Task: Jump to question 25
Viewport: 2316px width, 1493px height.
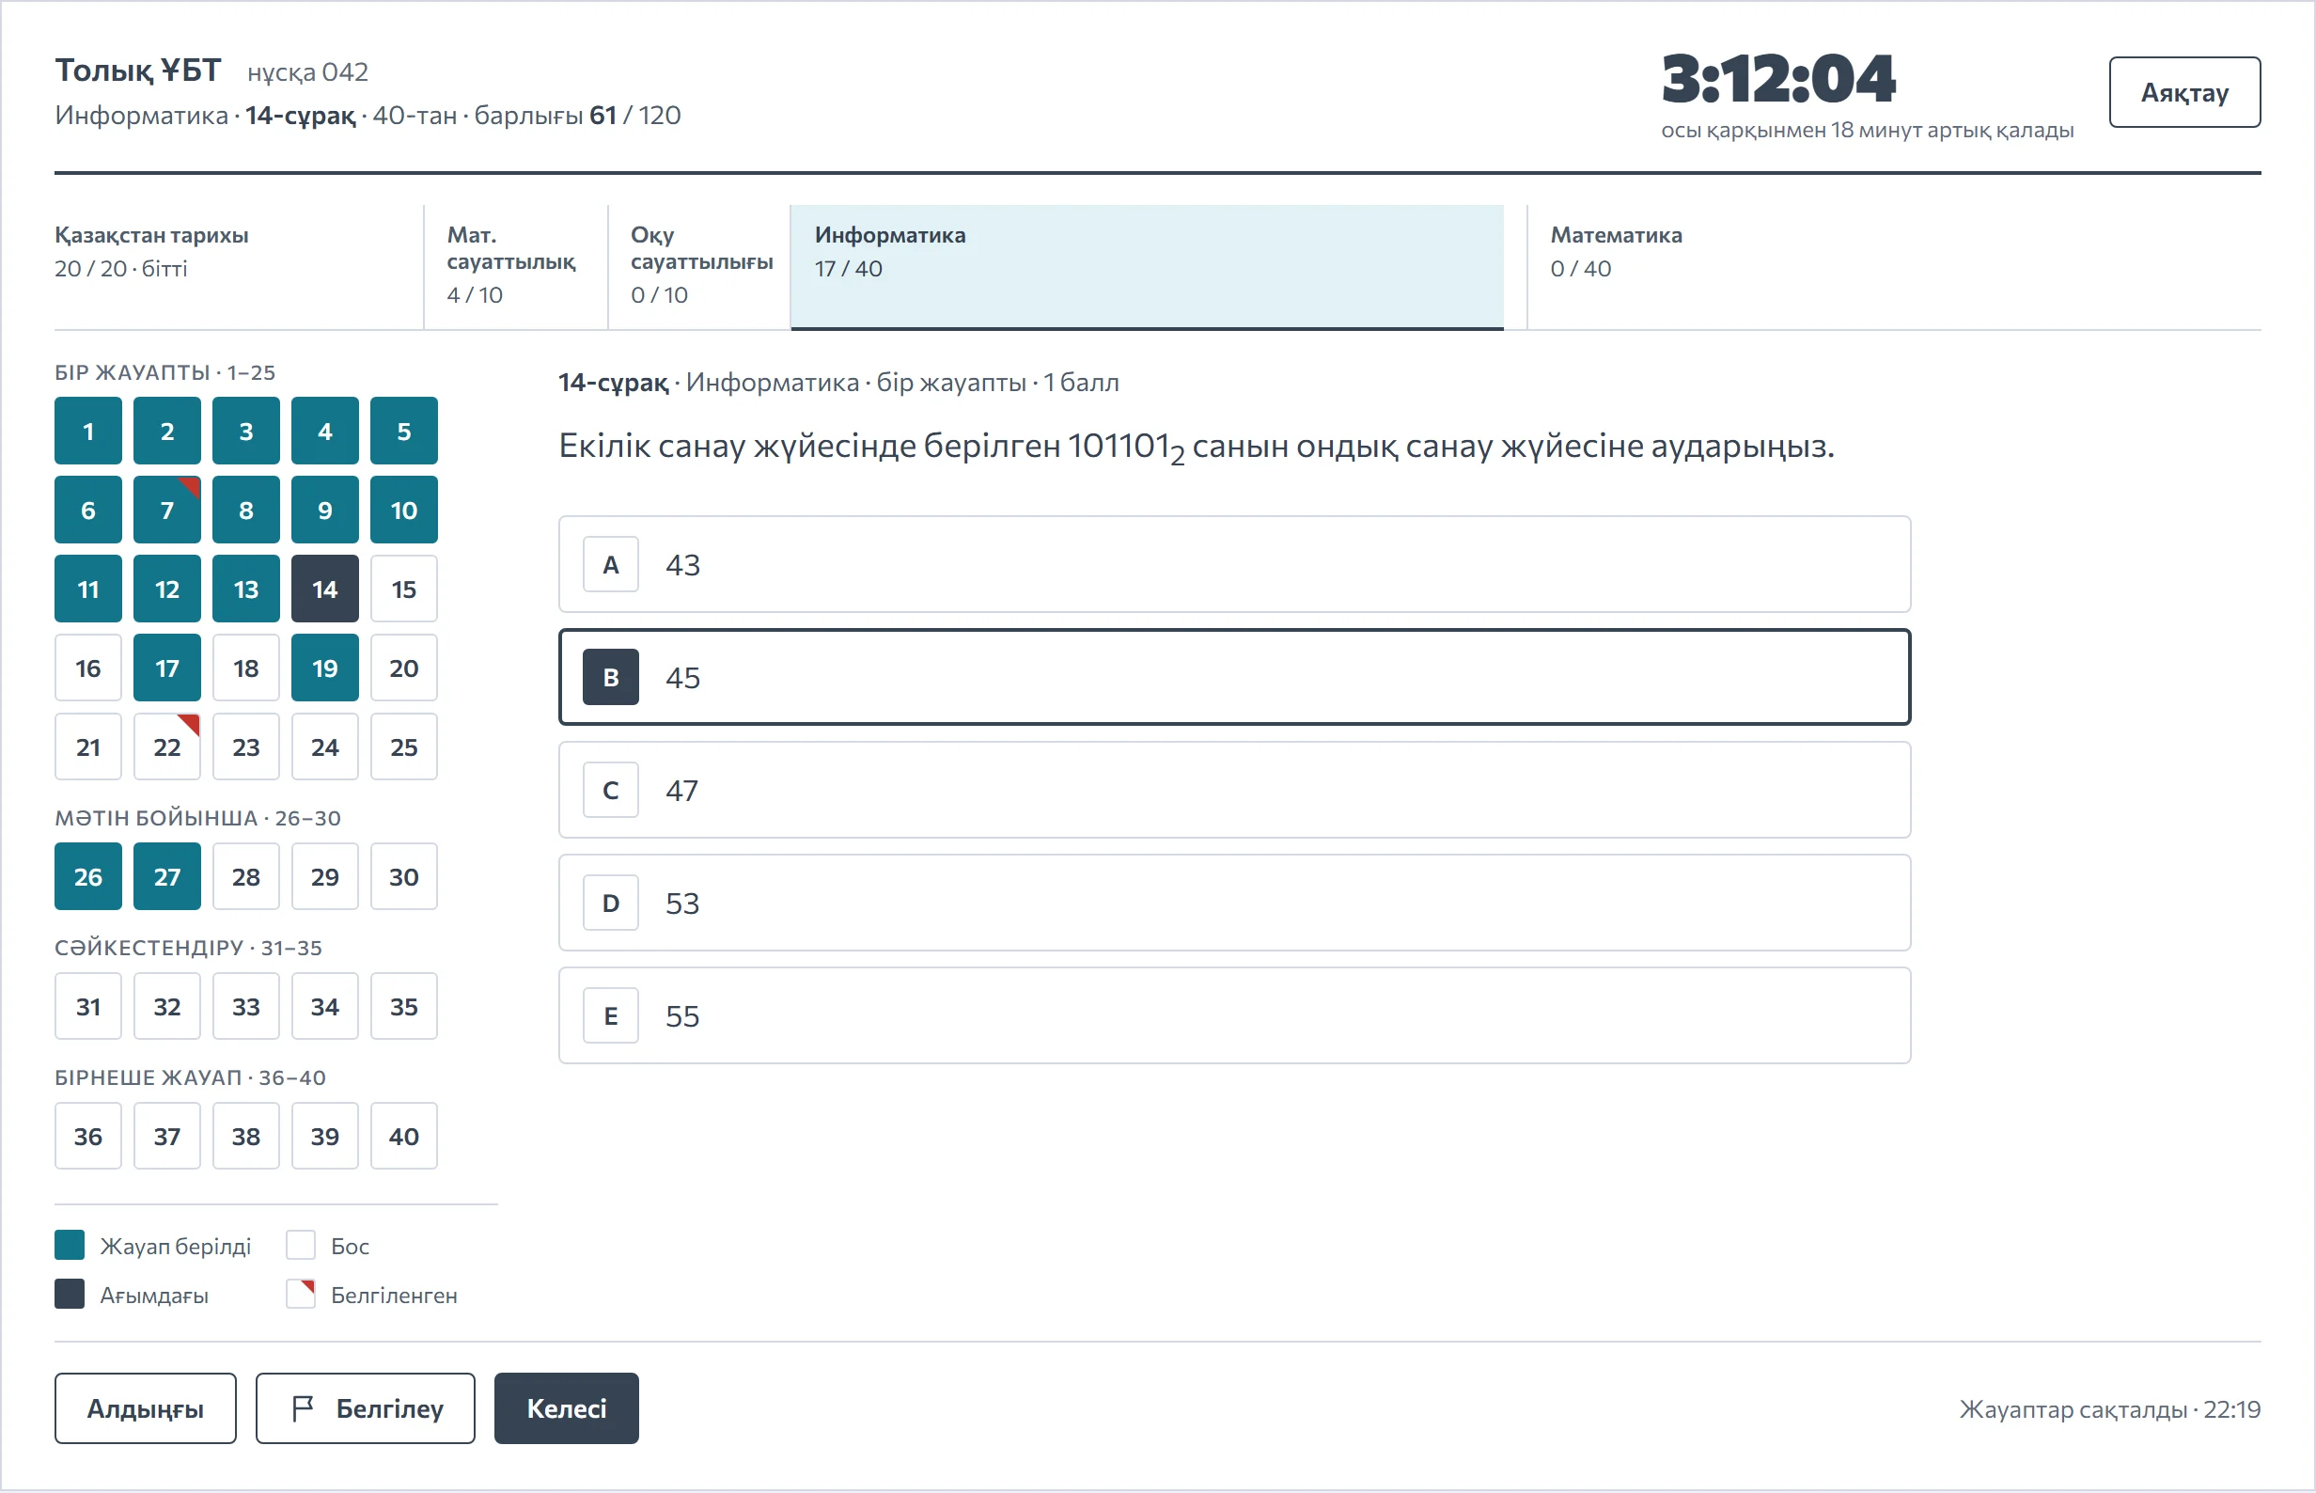Action: tap(404, 746)
